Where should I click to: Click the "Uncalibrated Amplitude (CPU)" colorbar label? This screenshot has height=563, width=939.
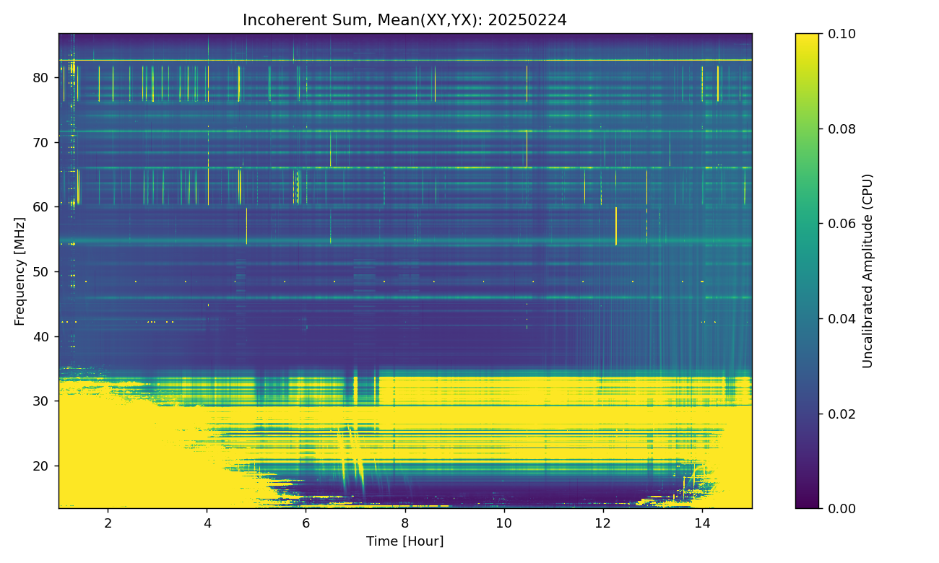(868, 271)
